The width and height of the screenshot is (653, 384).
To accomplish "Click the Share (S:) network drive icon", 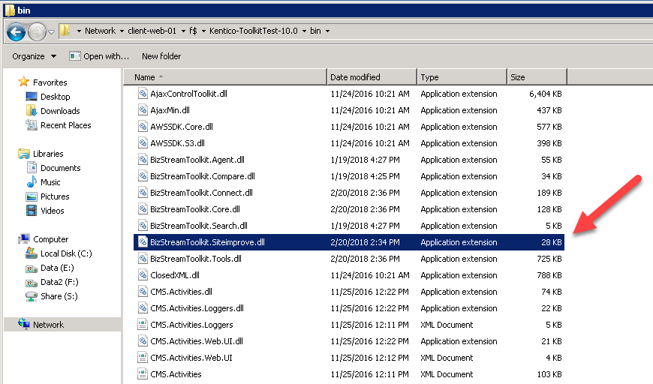I will (32, 297).
